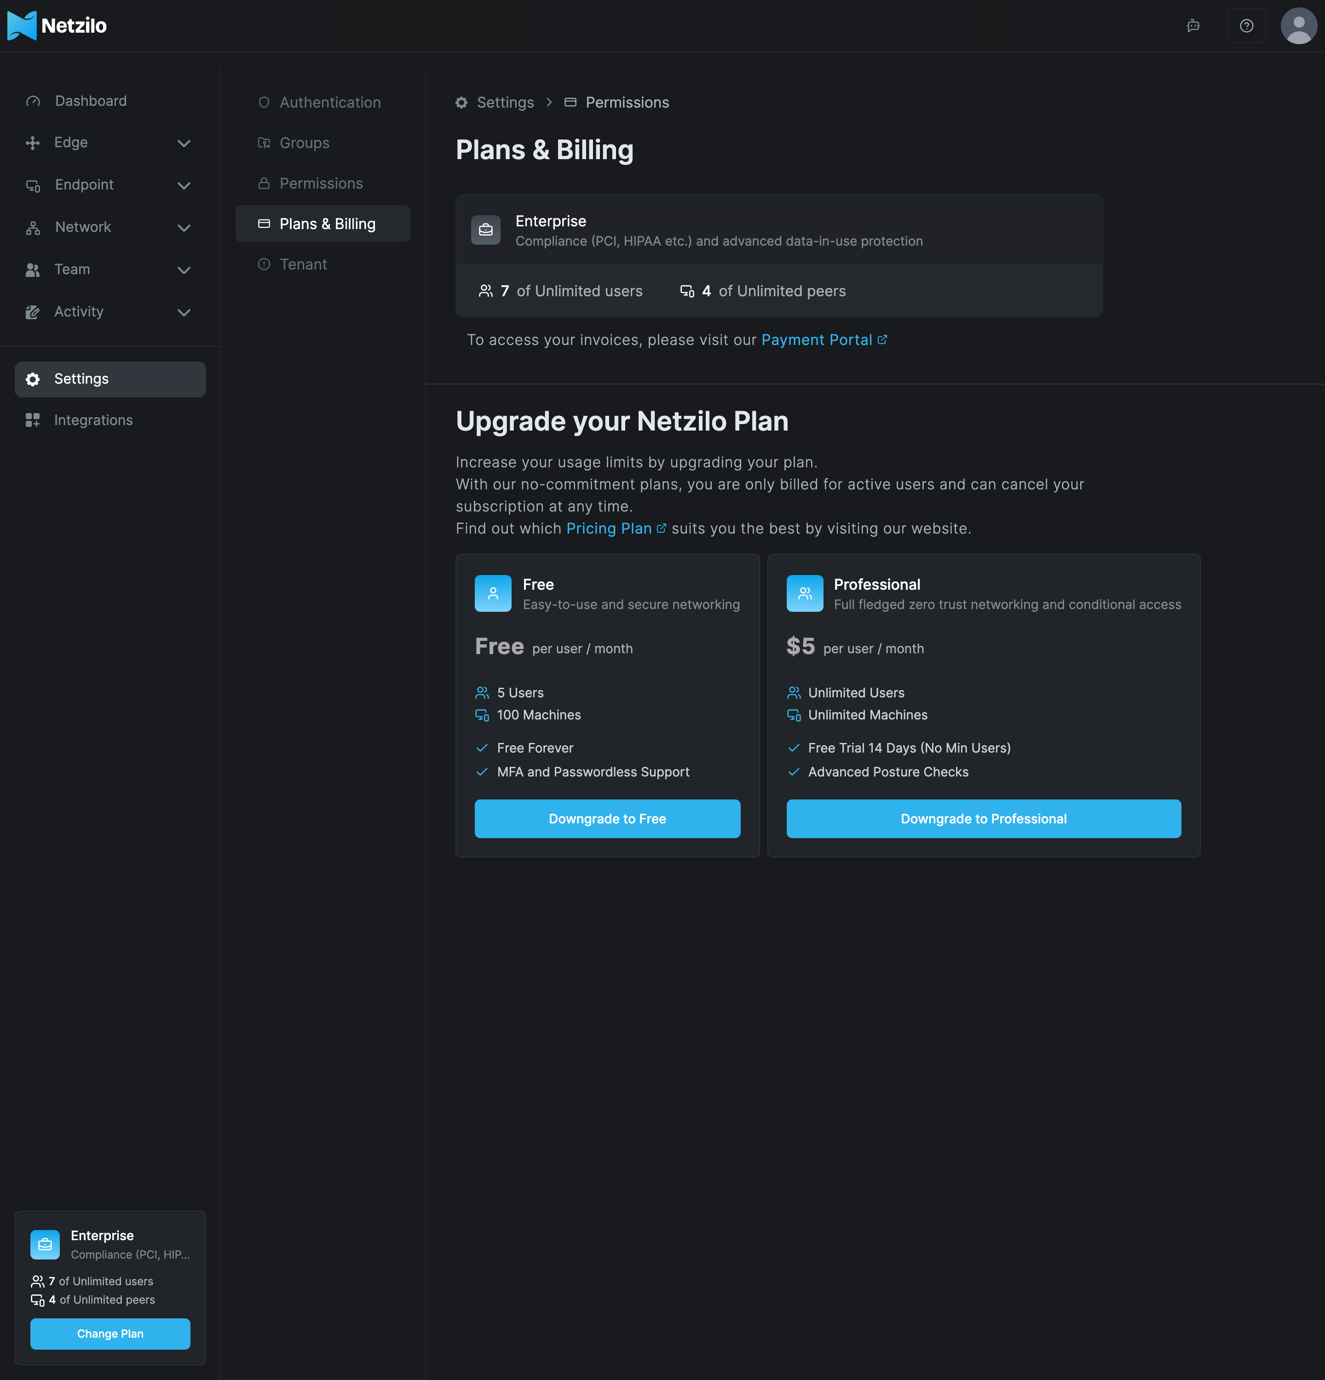Open the Tenant settings page

pos(323,265)
